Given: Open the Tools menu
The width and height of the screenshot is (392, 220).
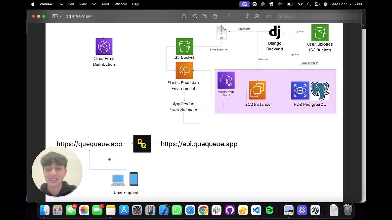Looking at the screenshot, I should click(x=105, y=4).
